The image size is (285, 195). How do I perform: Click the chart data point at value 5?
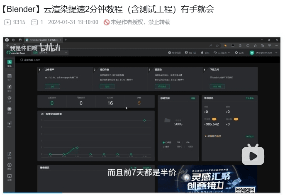click(x=144, y=120)
